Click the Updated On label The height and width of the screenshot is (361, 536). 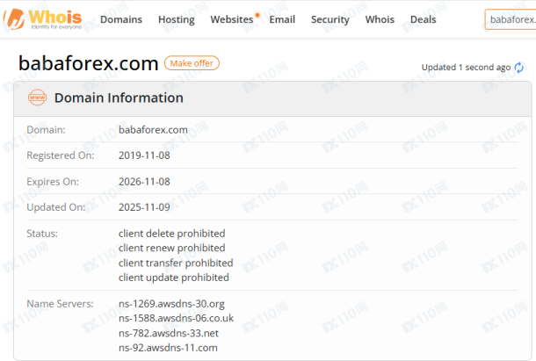coord(56,207)
